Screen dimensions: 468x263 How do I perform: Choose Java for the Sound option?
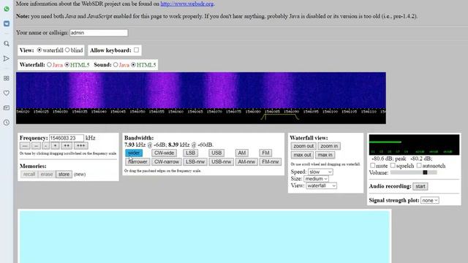pyautogui.click(x=116, y=65)
